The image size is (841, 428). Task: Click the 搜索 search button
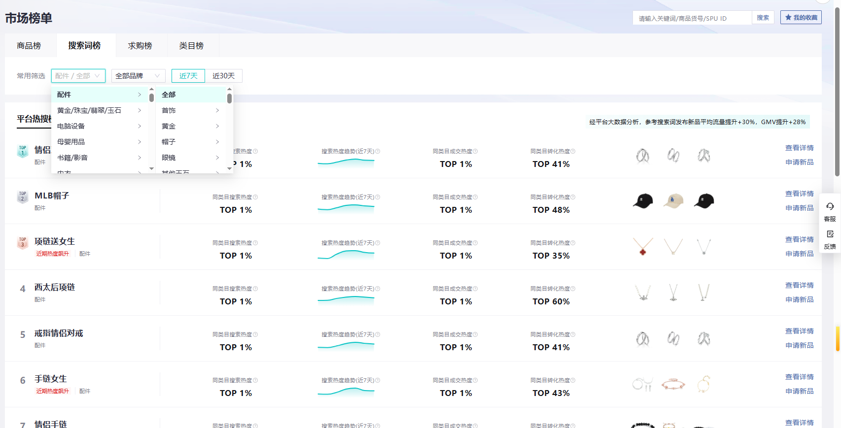[763, 18]
